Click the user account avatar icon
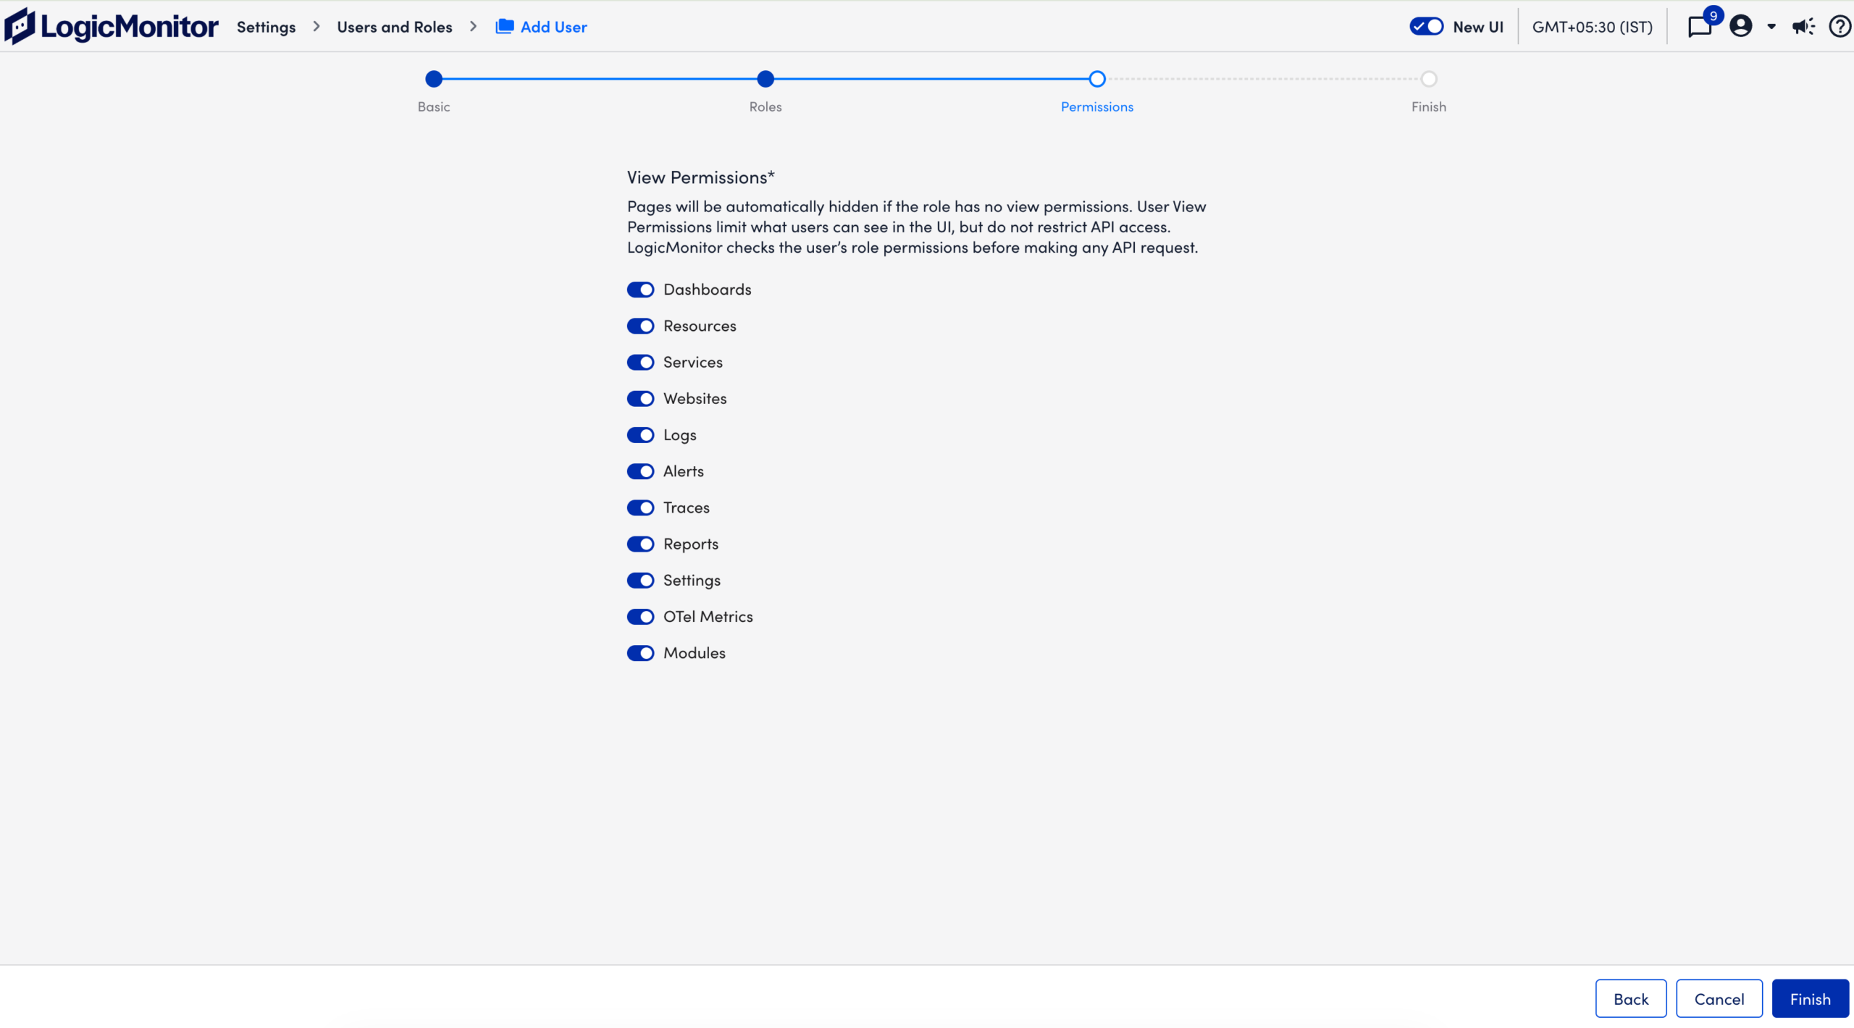 (x=1741, y=26)
